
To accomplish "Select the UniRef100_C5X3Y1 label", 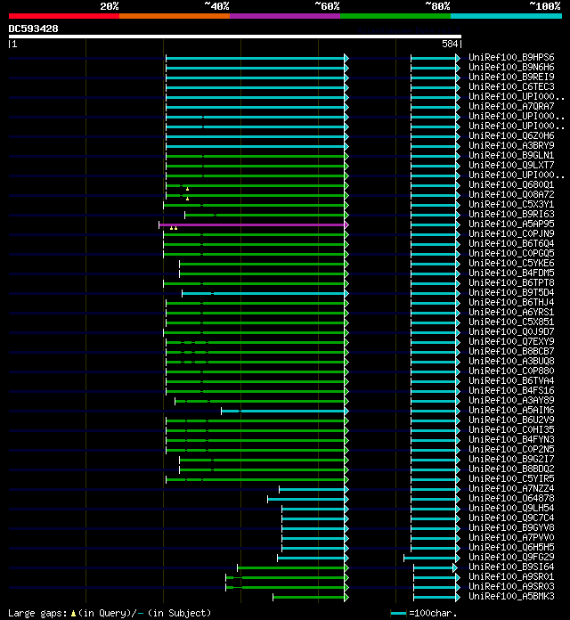I will click(511, 204).
